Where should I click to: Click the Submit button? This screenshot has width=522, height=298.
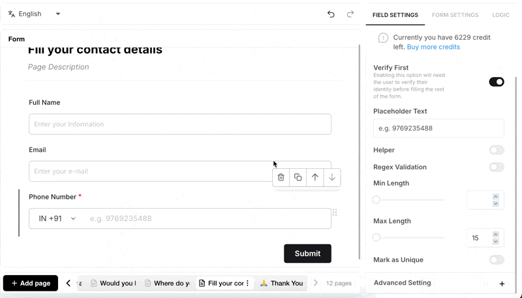pyautogui.click(x=307, y=254)
